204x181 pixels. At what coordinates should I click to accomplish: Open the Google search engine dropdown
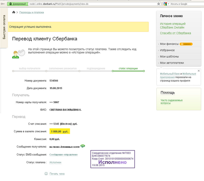(166, 4)
